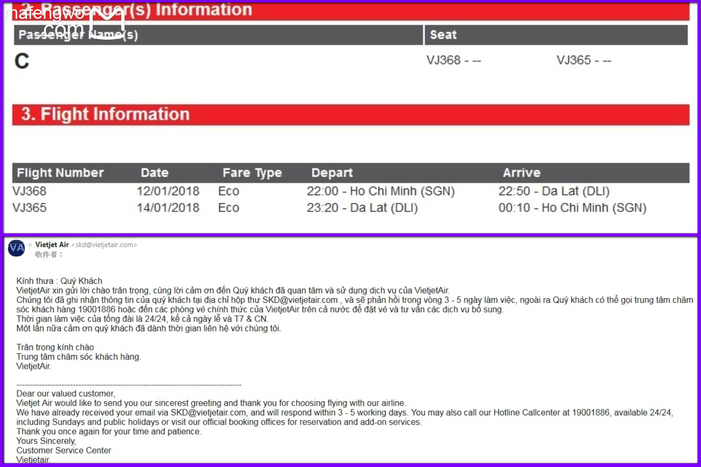
Task: Click the seat entry VJ368 - --
Action: pos(454,61)
